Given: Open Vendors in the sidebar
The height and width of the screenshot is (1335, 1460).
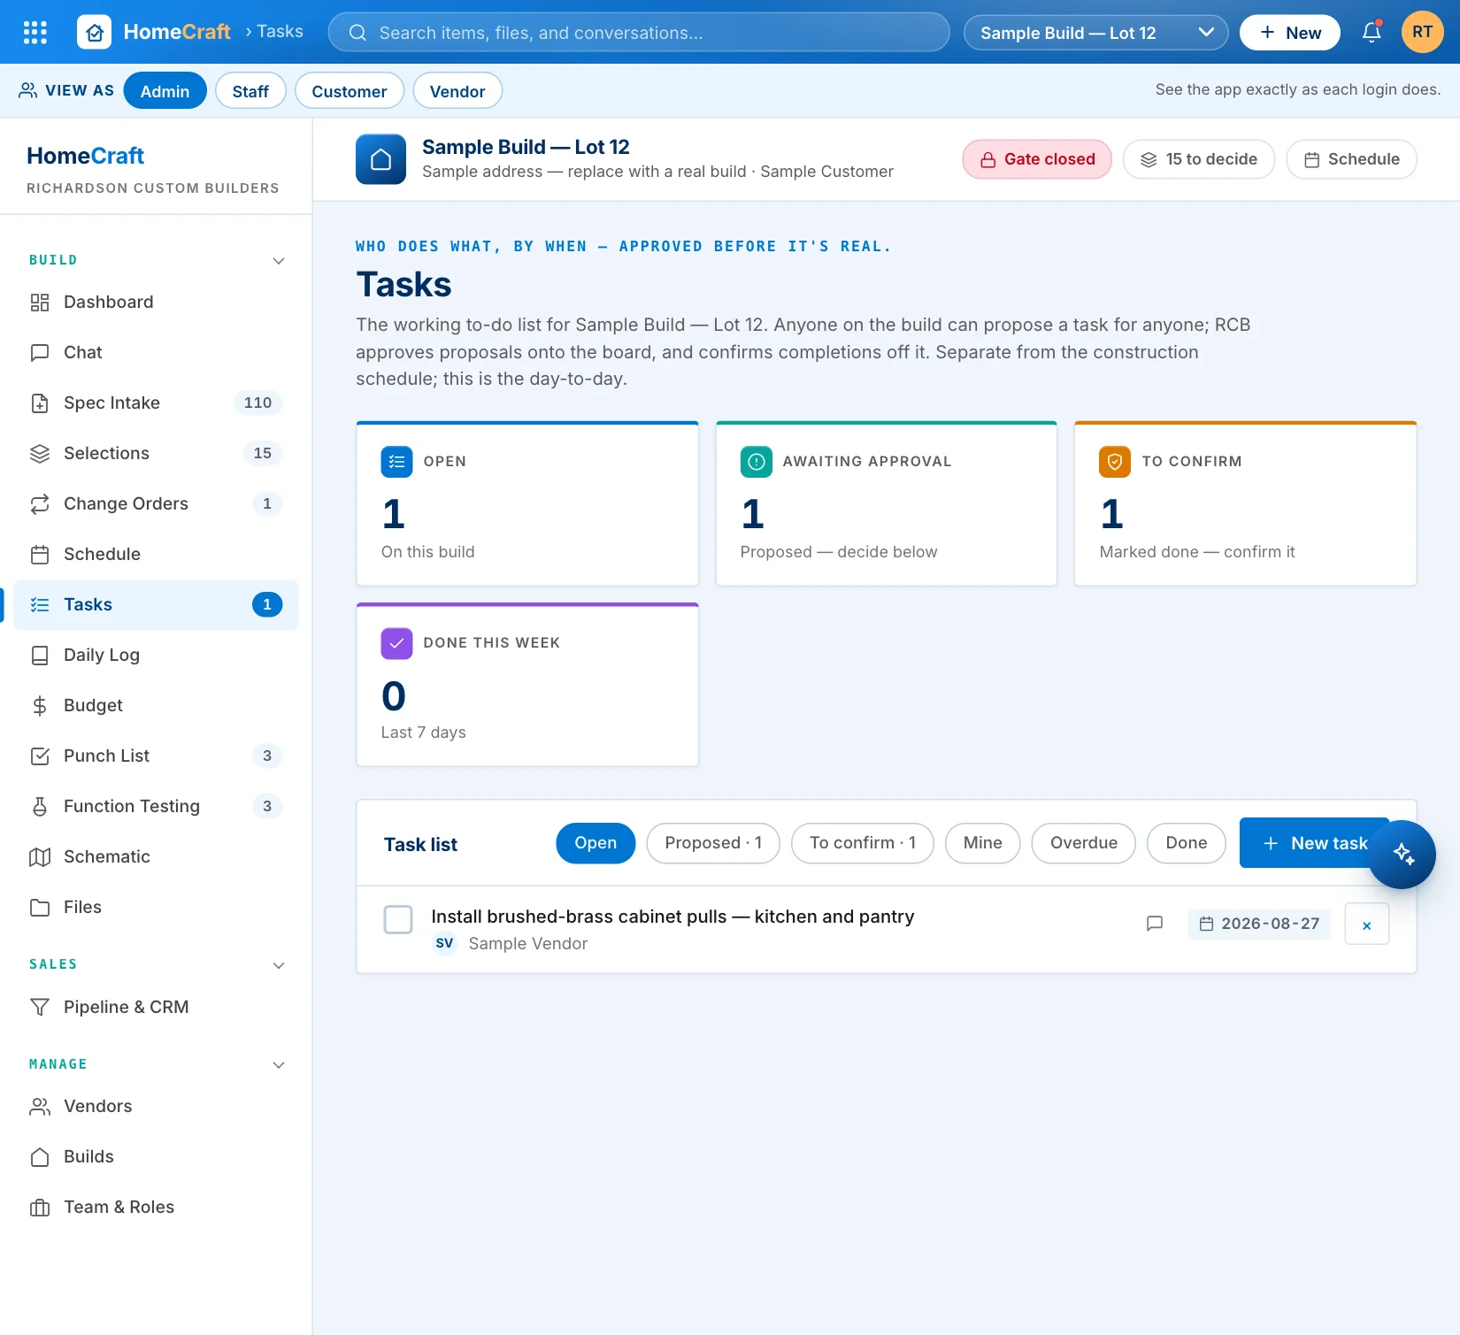Looking at the screenshot, I should (156, 1107).
